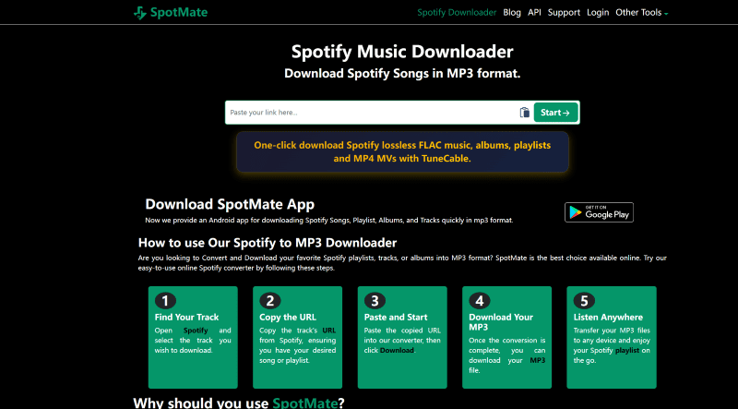The image size is (738, 409).
Task: Click the Spotify Music Downloader heading
Action: [x=402, y=52]
